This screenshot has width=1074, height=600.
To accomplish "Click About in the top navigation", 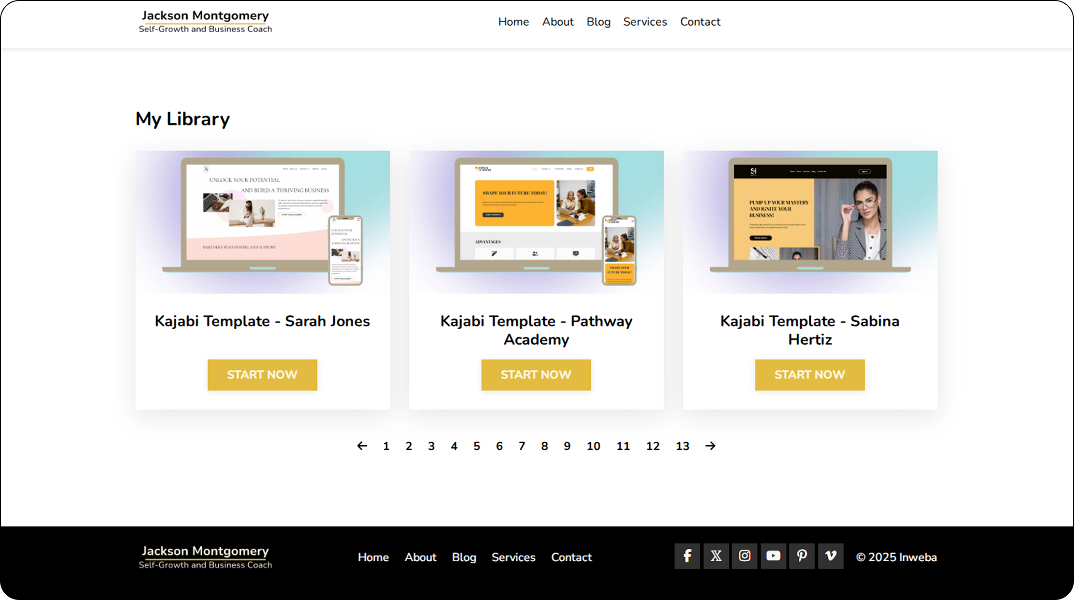I will coord(558,22).
